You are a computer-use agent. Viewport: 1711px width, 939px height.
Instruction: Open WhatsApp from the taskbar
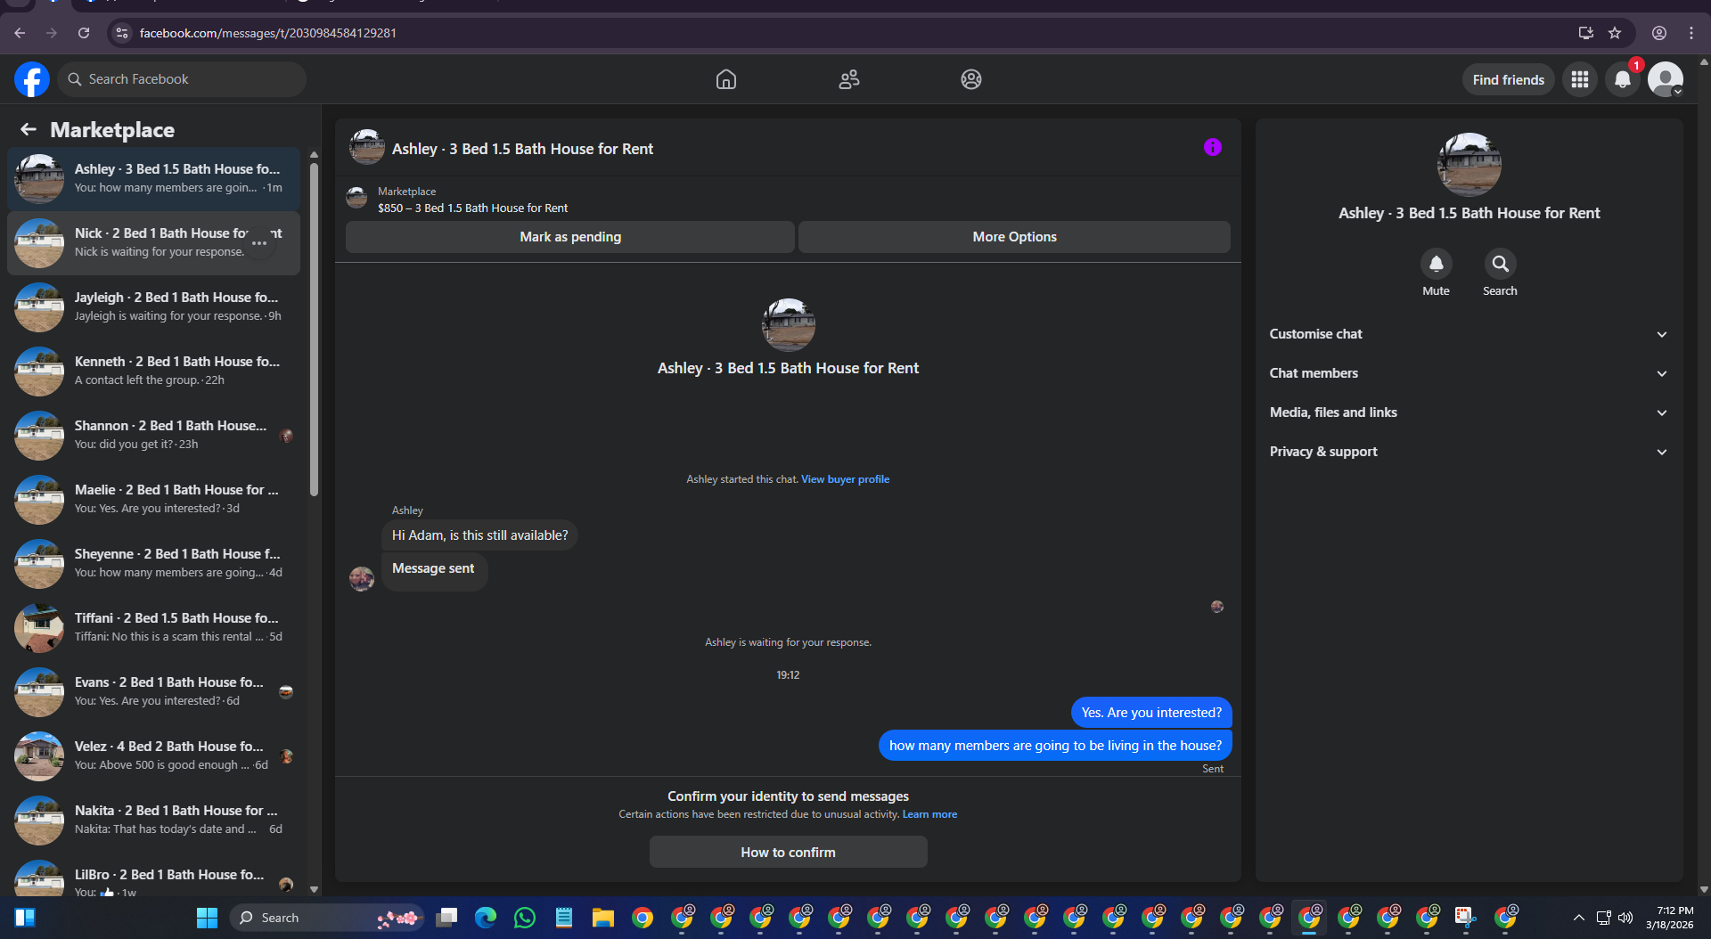coord(525,918)
